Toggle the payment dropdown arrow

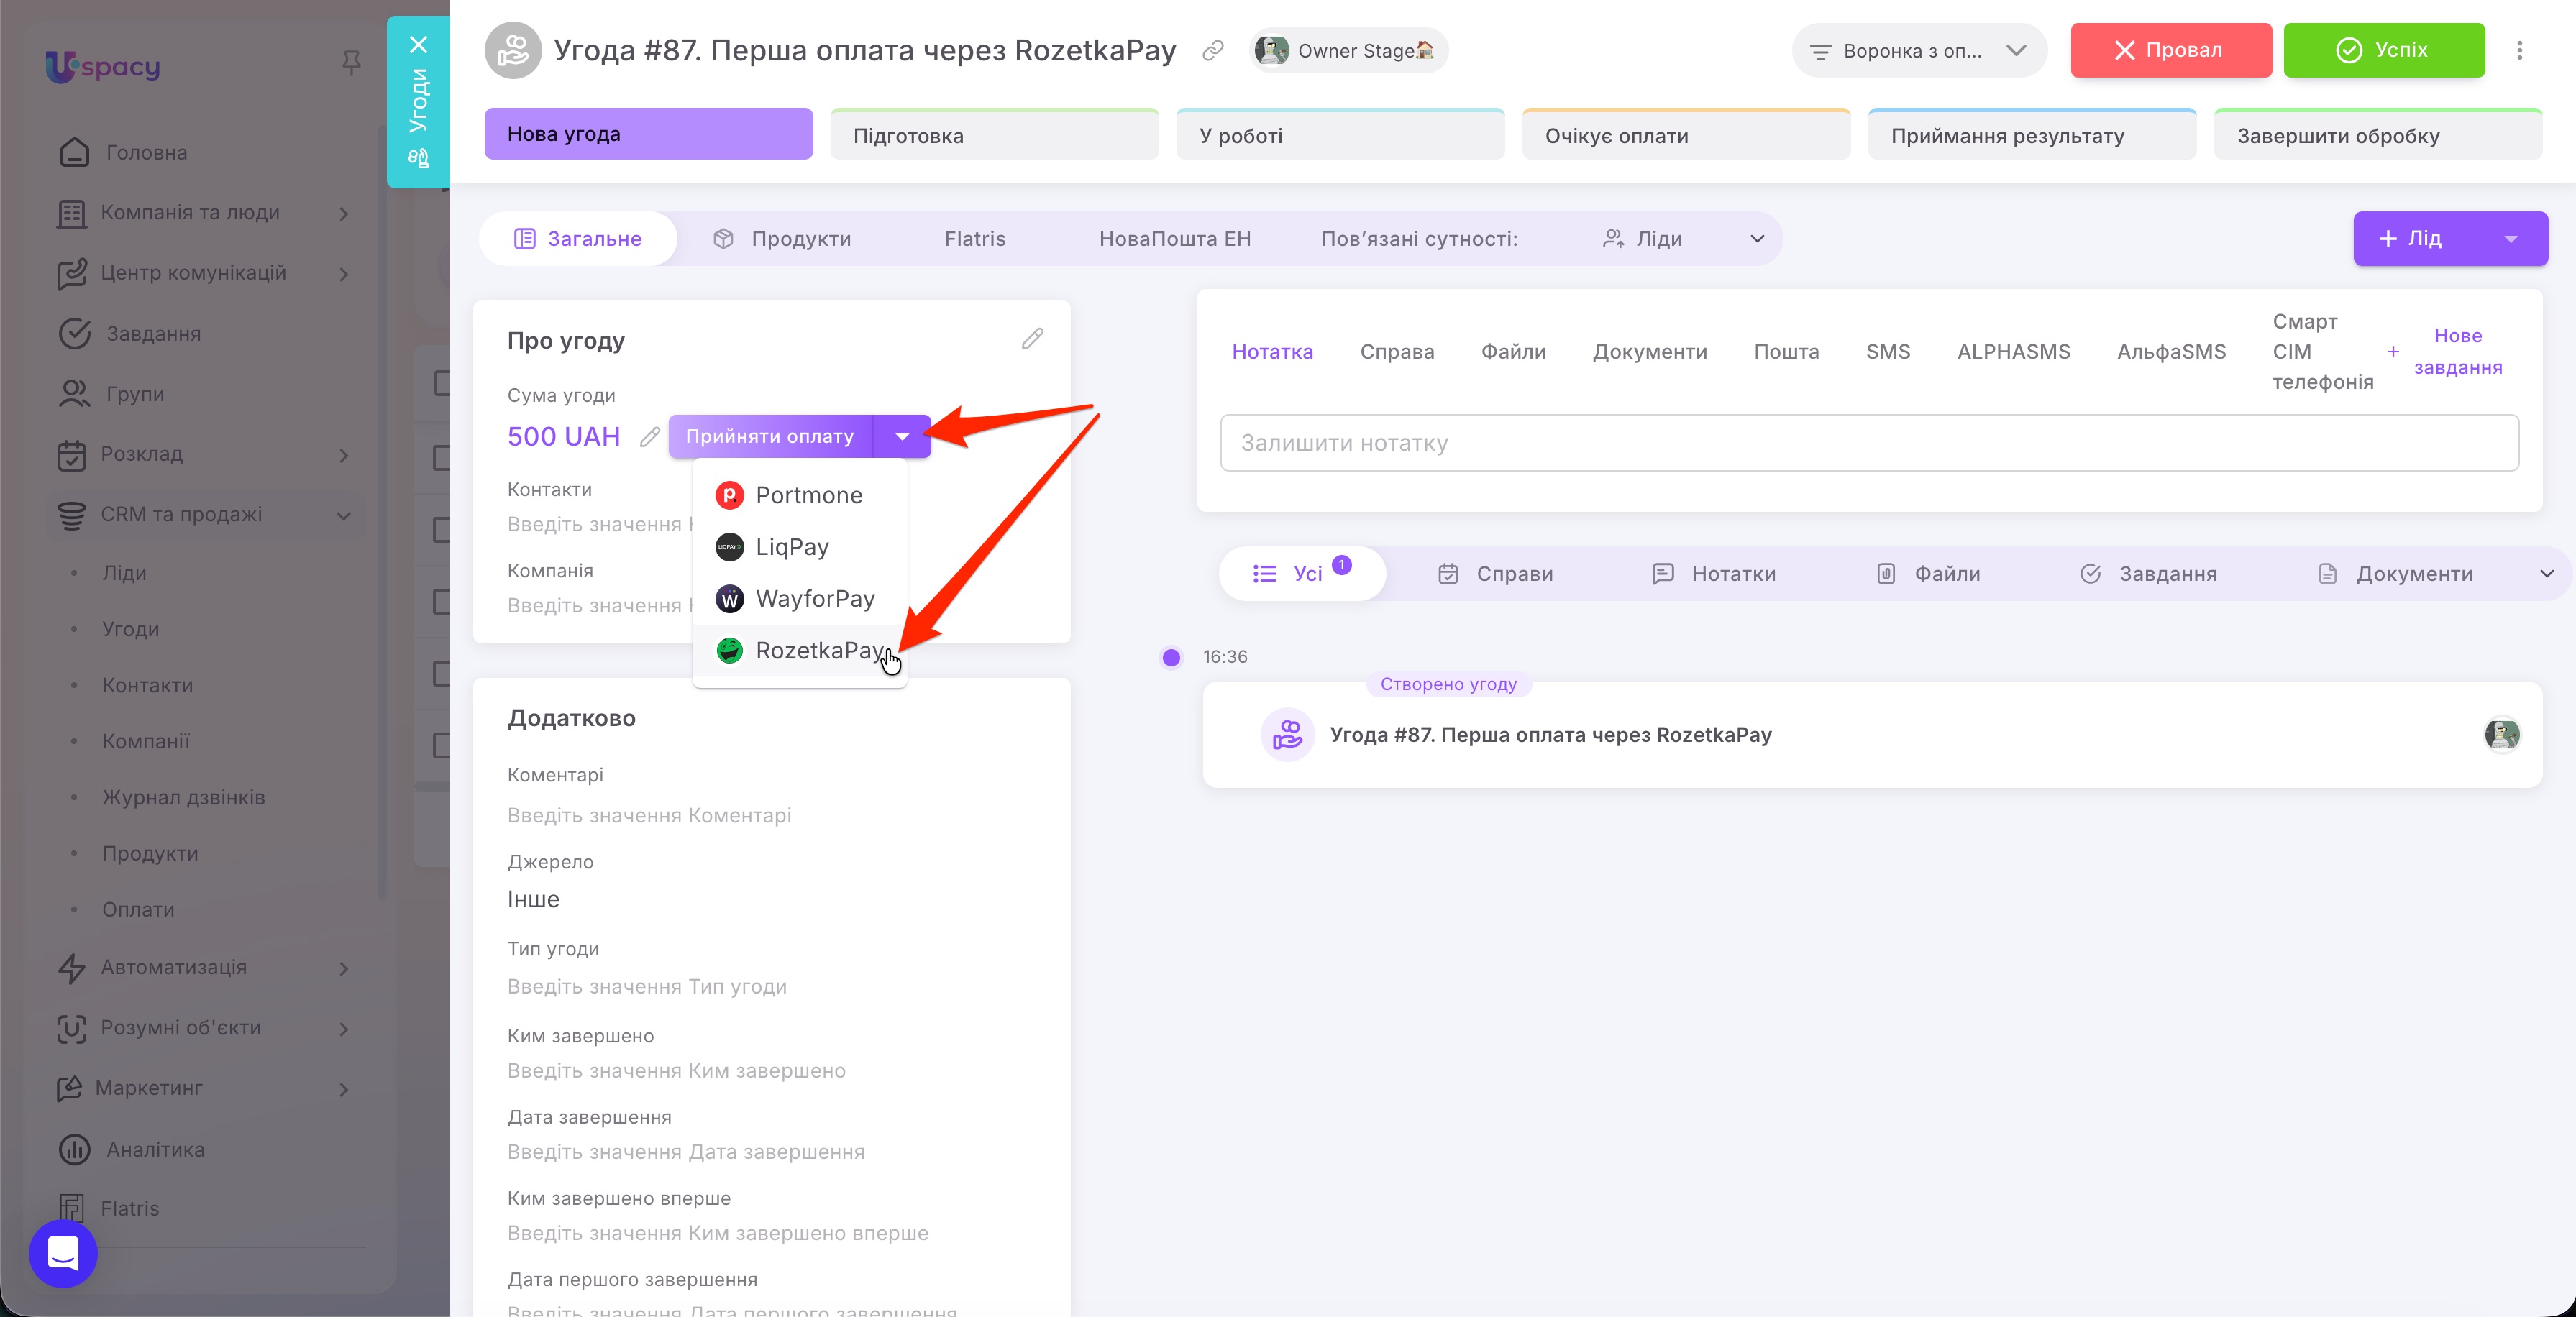(x=902, y=436)
